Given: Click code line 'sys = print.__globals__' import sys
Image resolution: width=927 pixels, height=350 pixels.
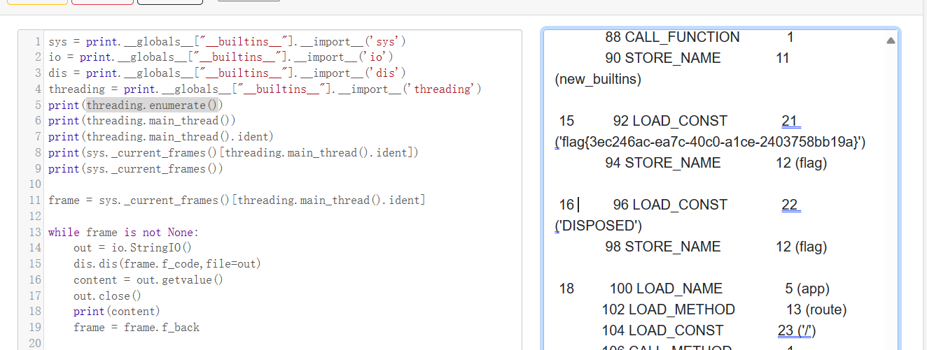Looking at the screenshot, I should (227, 41).
